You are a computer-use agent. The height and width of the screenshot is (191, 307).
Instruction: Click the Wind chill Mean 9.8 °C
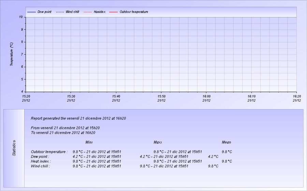pyautogui.click(x=213, y=166)
